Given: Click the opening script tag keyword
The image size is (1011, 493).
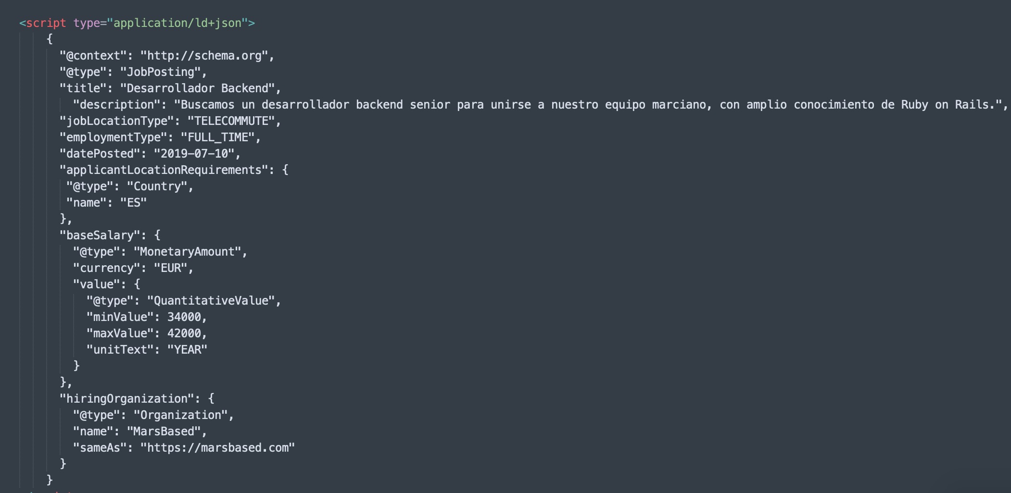Looking at the screenshot, I should pos(46,23).
